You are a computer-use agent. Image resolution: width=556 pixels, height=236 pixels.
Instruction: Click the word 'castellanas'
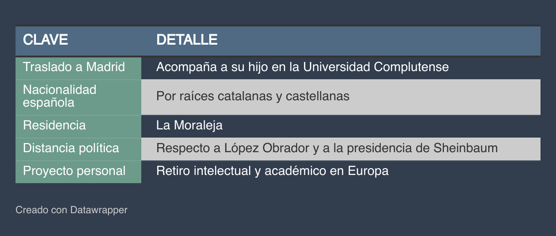click(x=318, y=97)
